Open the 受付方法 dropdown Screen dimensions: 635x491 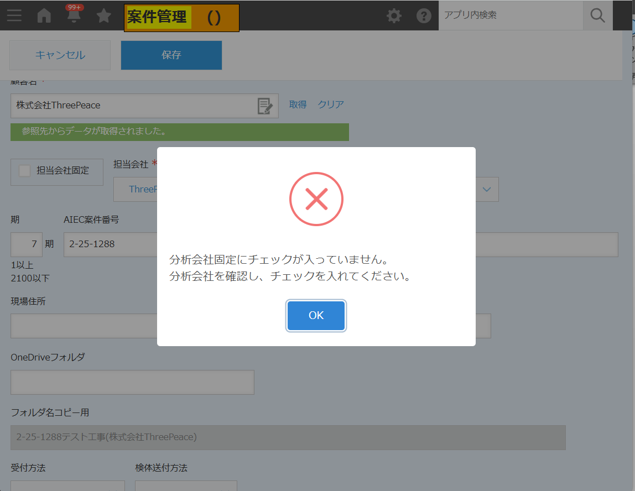click(67, 485)
